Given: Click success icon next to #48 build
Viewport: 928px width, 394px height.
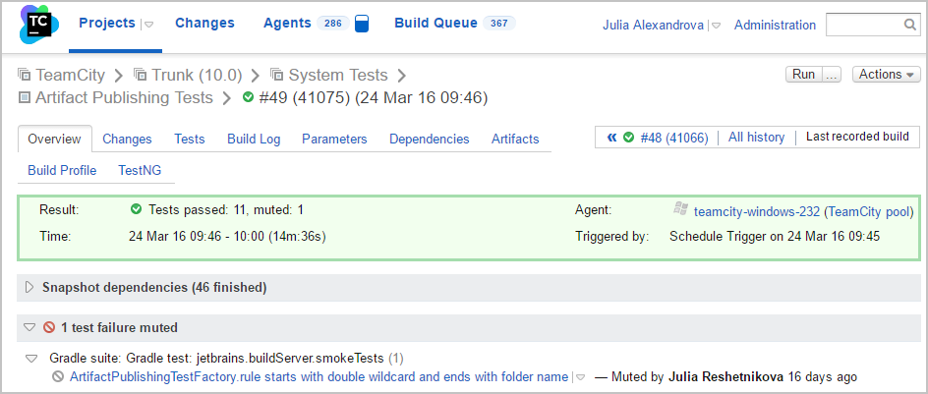Looking at the screenshot, I should point(628,138).
